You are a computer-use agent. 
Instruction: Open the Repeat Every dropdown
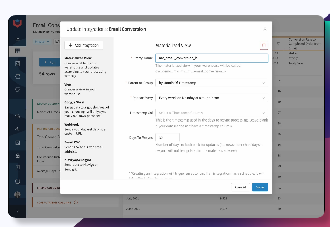(212, 98)
